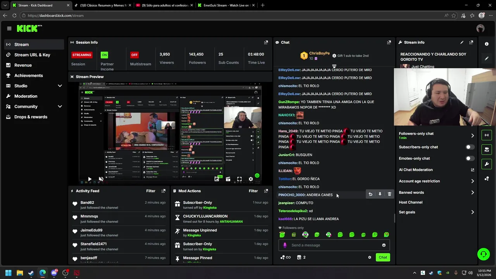Focus the Send a message field
Image resolution: width=496 pixels, height=279 pixels.
(x=334, y=245)
